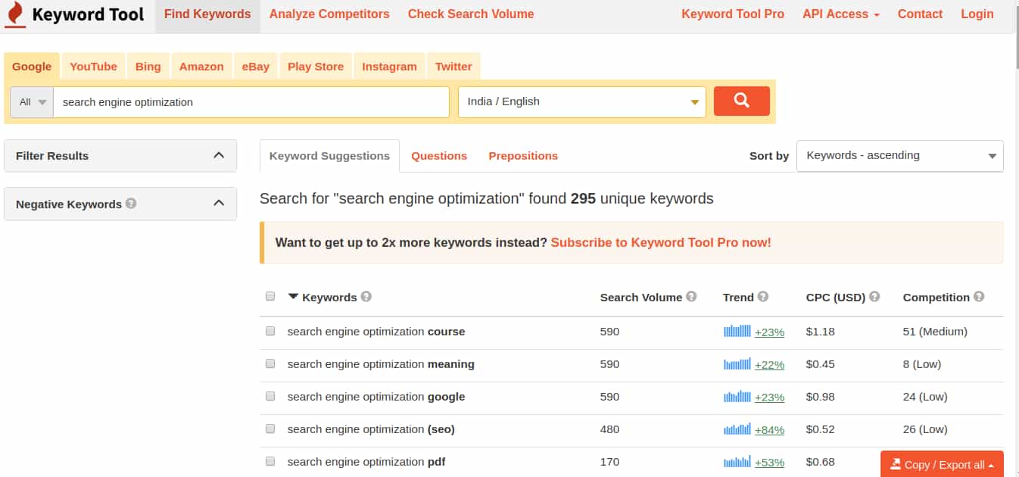The height and width of the screenshot is (477, 1019).
Task: Click help icon beside Search Volume header
Action: (x=691, y=297)
